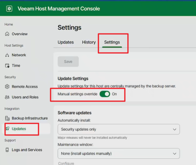Click the Save button
Image resolution: width=196 pixels, height=165 pixels.
[68, 61]
